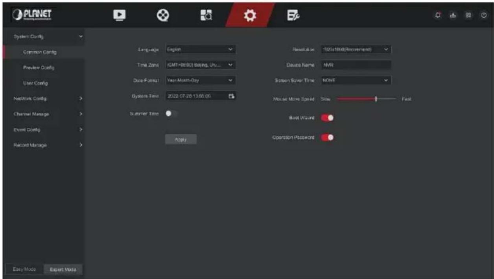Image resolution: width=494 pixels, height=279 pixels.
Task: Switch to Easy Mode
Action: click(x=24, y=269)
